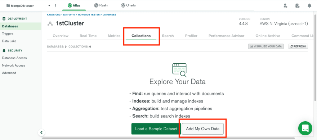Image resolution: width=317 pixels, height=140 pixels.
Task: Click the Databases breadcrumb link
Action: pos(110,15)
